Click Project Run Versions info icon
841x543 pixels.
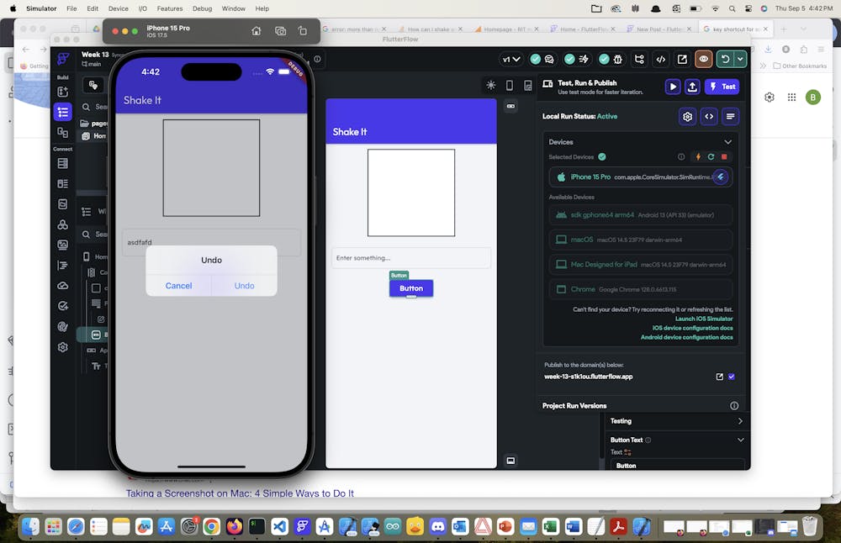[x=734, y=406]
